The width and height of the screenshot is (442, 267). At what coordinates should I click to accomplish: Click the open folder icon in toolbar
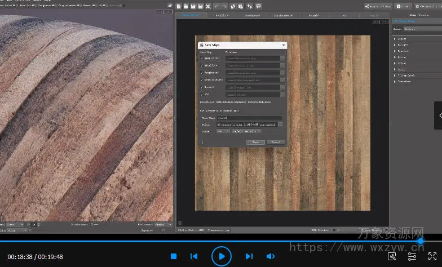(185, 6)
